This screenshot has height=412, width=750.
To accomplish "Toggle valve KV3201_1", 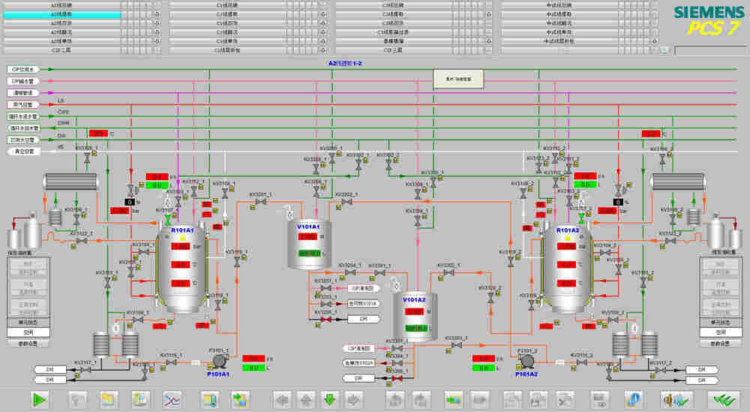I will point(259,202).
